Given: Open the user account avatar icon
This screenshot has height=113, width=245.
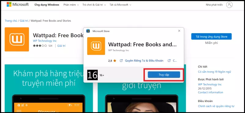Looking at the screenshot, I should [229, 5].
